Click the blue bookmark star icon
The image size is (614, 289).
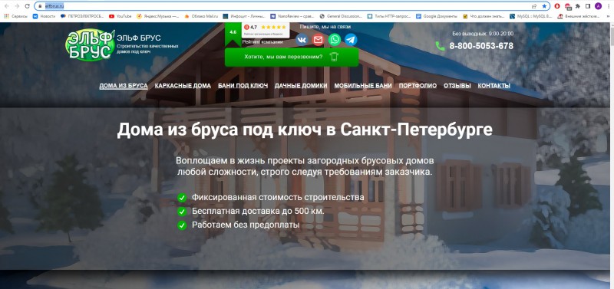point(544,6)
